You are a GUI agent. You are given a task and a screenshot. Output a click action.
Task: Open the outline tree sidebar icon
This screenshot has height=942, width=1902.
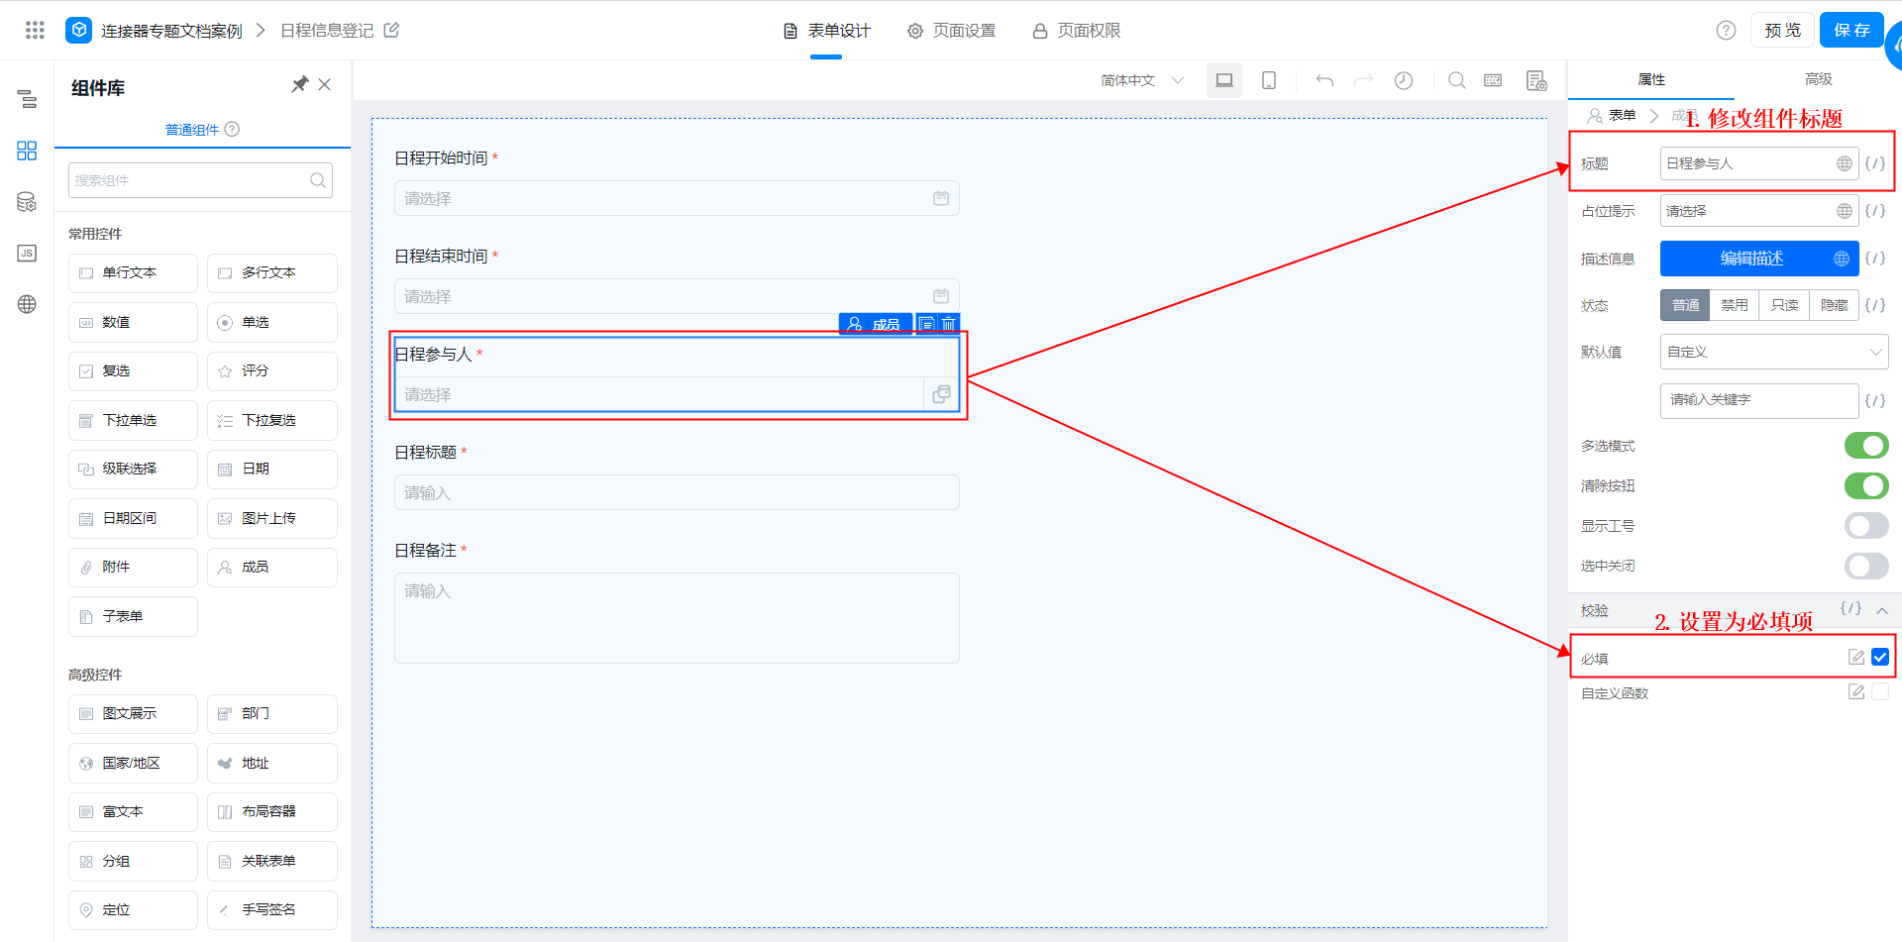[x=27, y=98]
